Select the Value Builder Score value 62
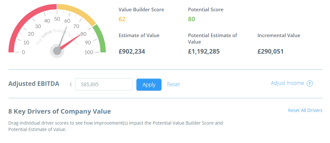330x143 pixels. pyautogui.click(x=122, y=19)
